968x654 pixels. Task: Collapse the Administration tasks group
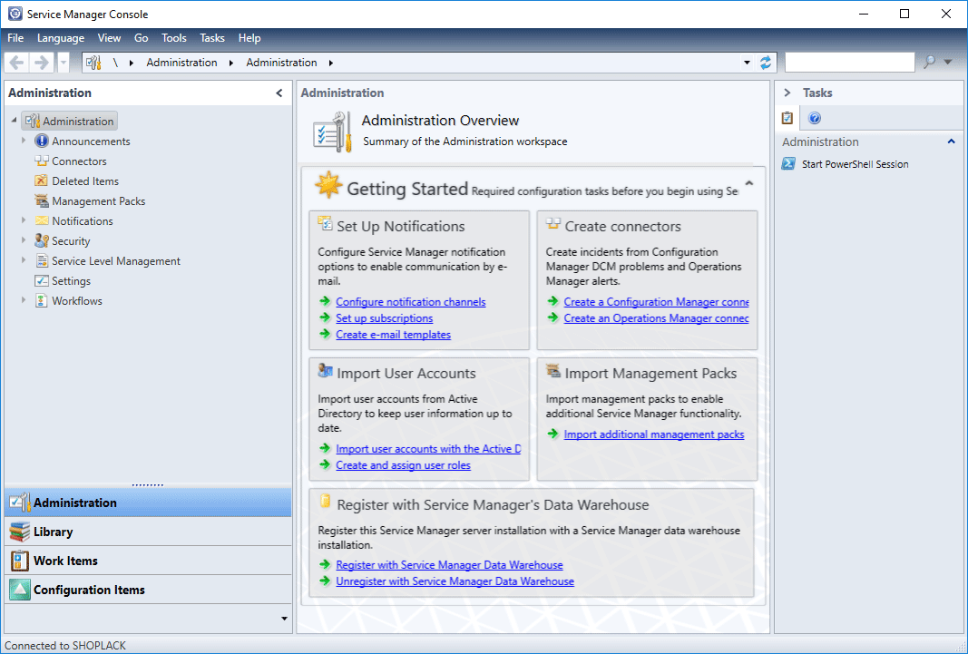[952, 142]
